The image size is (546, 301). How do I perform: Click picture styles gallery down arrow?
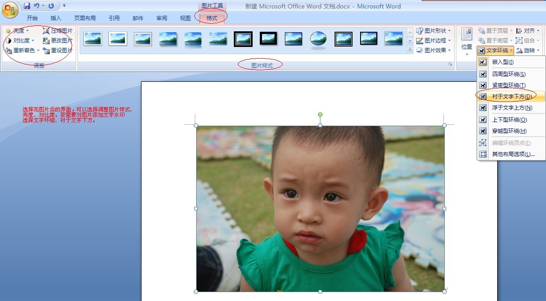coord(410,41)
